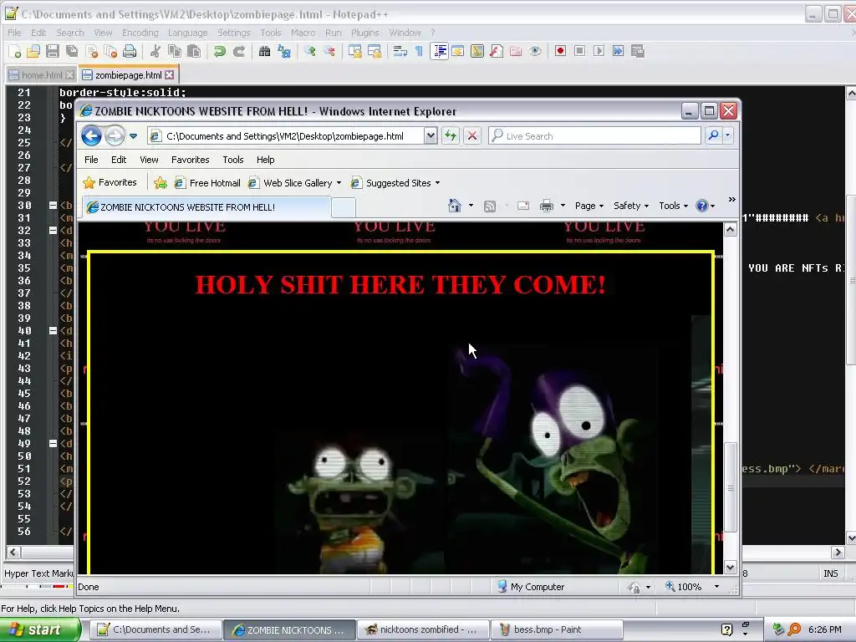Click Copy icon in Notepad++ toolbar
This screenshot has width=856, height=642.
click(x=175, y=51)
